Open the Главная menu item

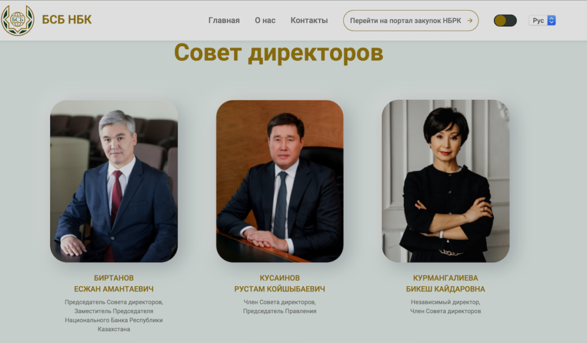click(x=224, y=21)
